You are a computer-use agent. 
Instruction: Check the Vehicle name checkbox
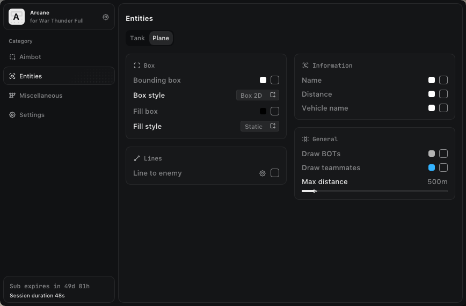pos(443,108)
